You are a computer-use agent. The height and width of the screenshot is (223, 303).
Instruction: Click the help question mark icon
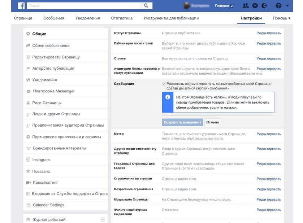click(278, 6)
